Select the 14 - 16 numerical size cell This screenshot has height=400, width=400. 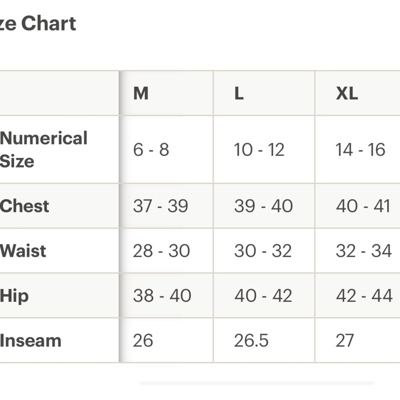point(360,150)
